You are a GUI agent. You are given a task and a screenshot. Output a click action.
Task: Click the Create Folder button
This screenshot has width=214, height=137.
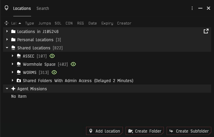[145, 131]
